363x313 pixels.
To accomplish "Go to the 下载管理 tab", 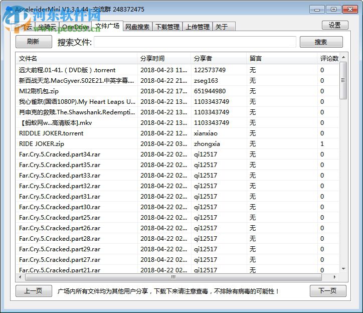I will (x=167, y=27).
